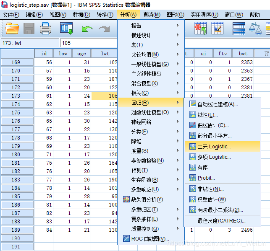The width and height of the screenshot is (270, 251).
Task: Click the Print toolbar icon
Action: [x=45, y=28]
